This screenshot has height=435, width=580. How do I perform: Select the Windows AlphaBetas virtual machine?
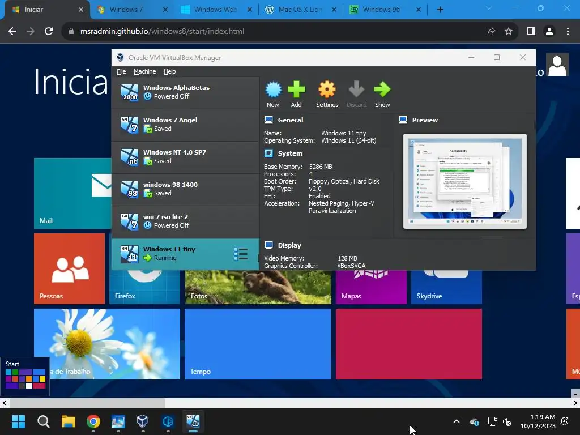coord(185,92)
